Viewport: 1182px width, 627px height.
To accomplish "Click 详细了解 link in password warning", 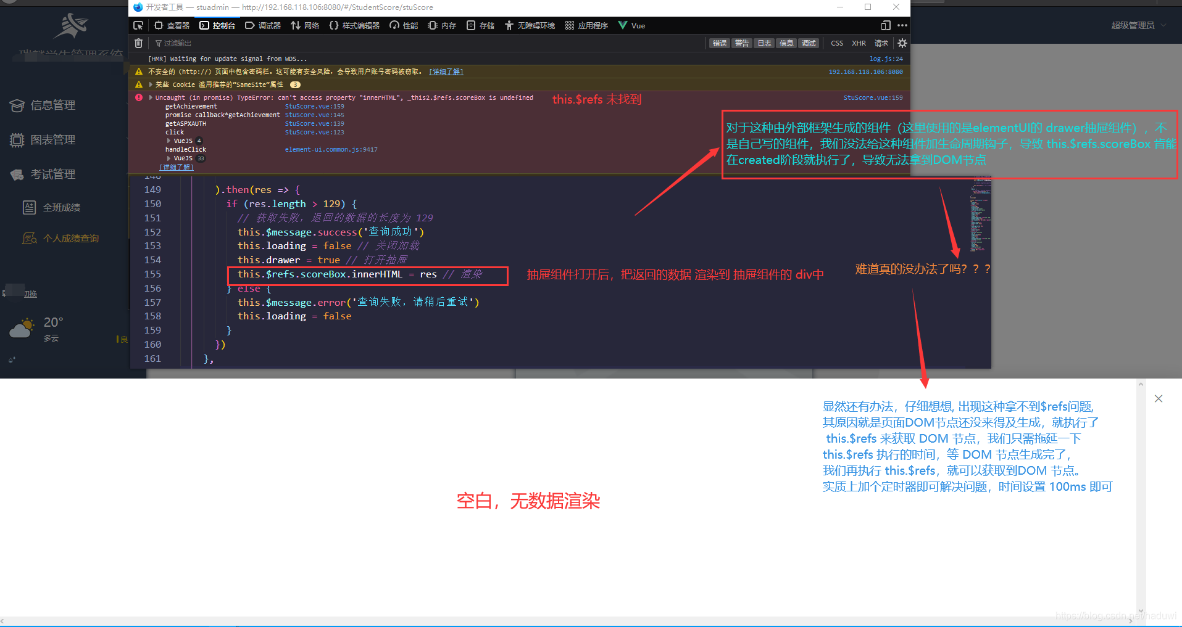I will tap(446, 72).
